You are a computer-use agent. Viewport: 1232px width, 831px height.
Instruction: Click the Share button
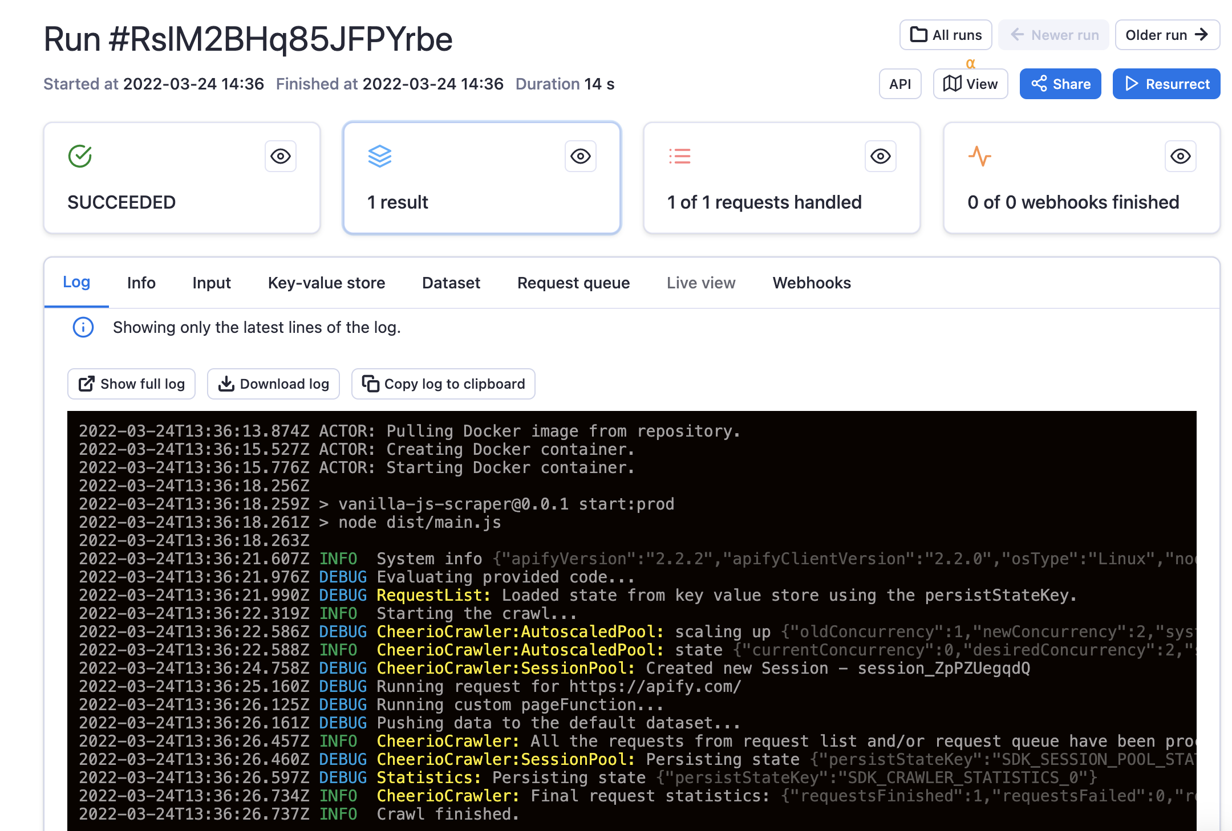click(1060, 84)
